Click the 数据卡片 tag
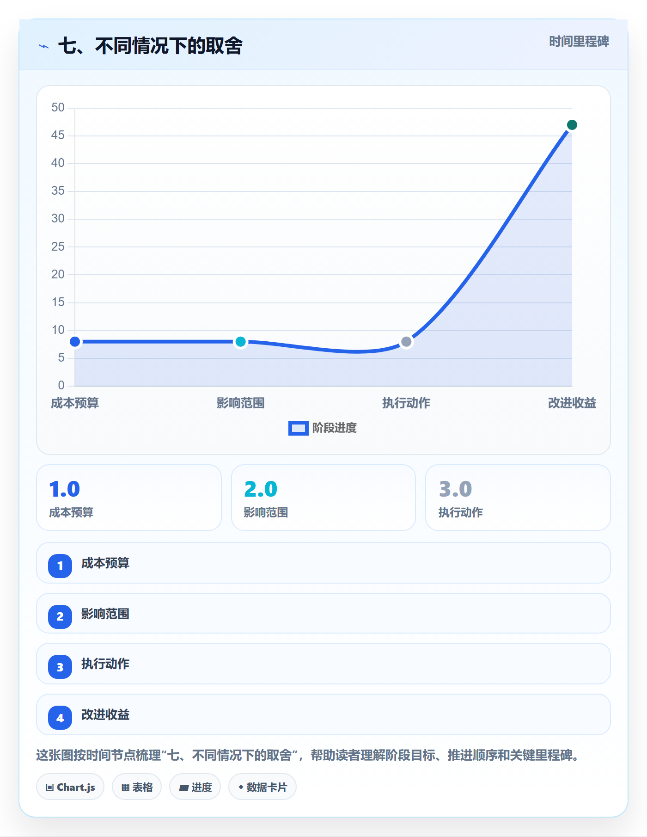 pos(262,787)
